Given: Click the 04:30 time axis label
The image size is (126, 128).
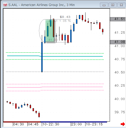Looking at the screenshot, I should click(19, 124).
